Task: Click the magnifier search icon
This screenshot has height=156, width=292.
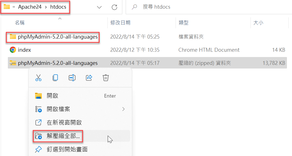Action: 134,7
